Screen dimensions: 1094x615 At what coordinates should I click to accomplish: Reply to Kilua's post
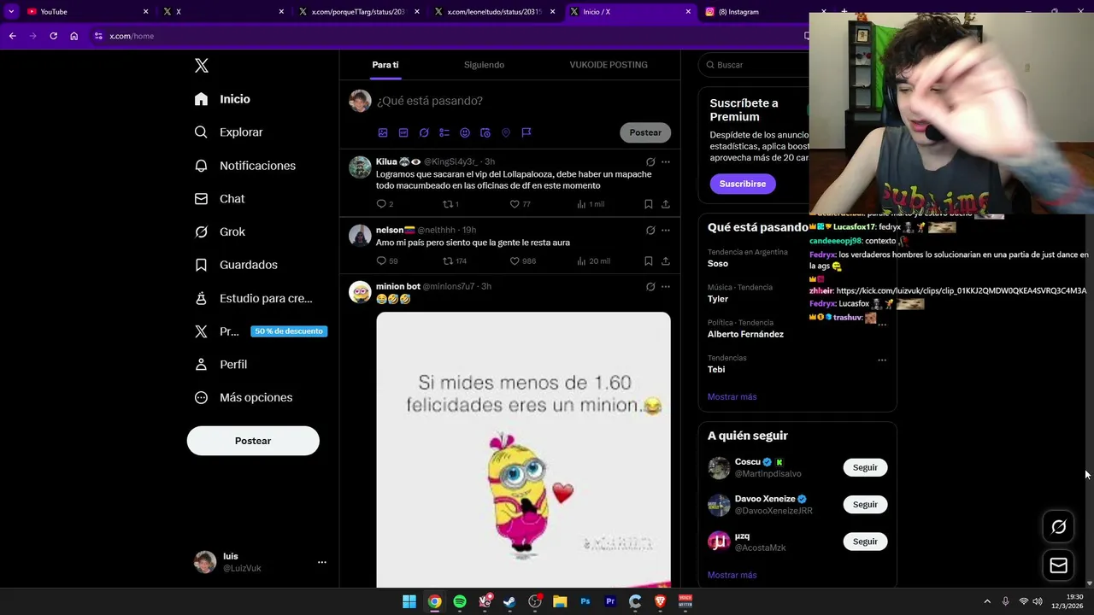385,204
